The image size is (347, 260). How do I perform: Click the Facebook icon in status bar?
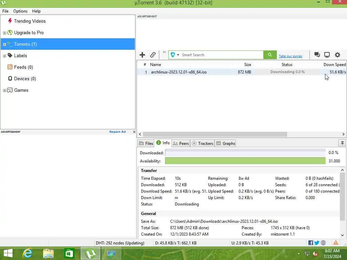point(310,243)
